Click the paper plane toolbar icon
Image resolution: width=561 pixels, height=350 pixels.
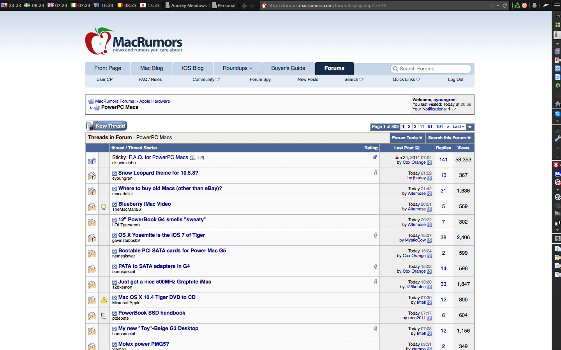pos(546,5)
